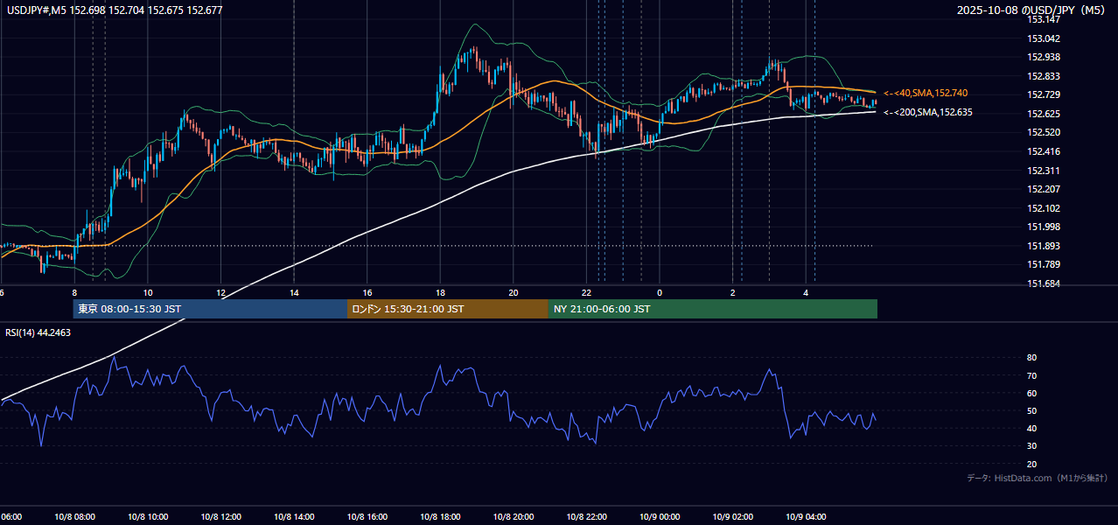Viewport: 1118px width, 525px height.
Task: Select price axis value 151.893
Action: (x=1044, y=246)
